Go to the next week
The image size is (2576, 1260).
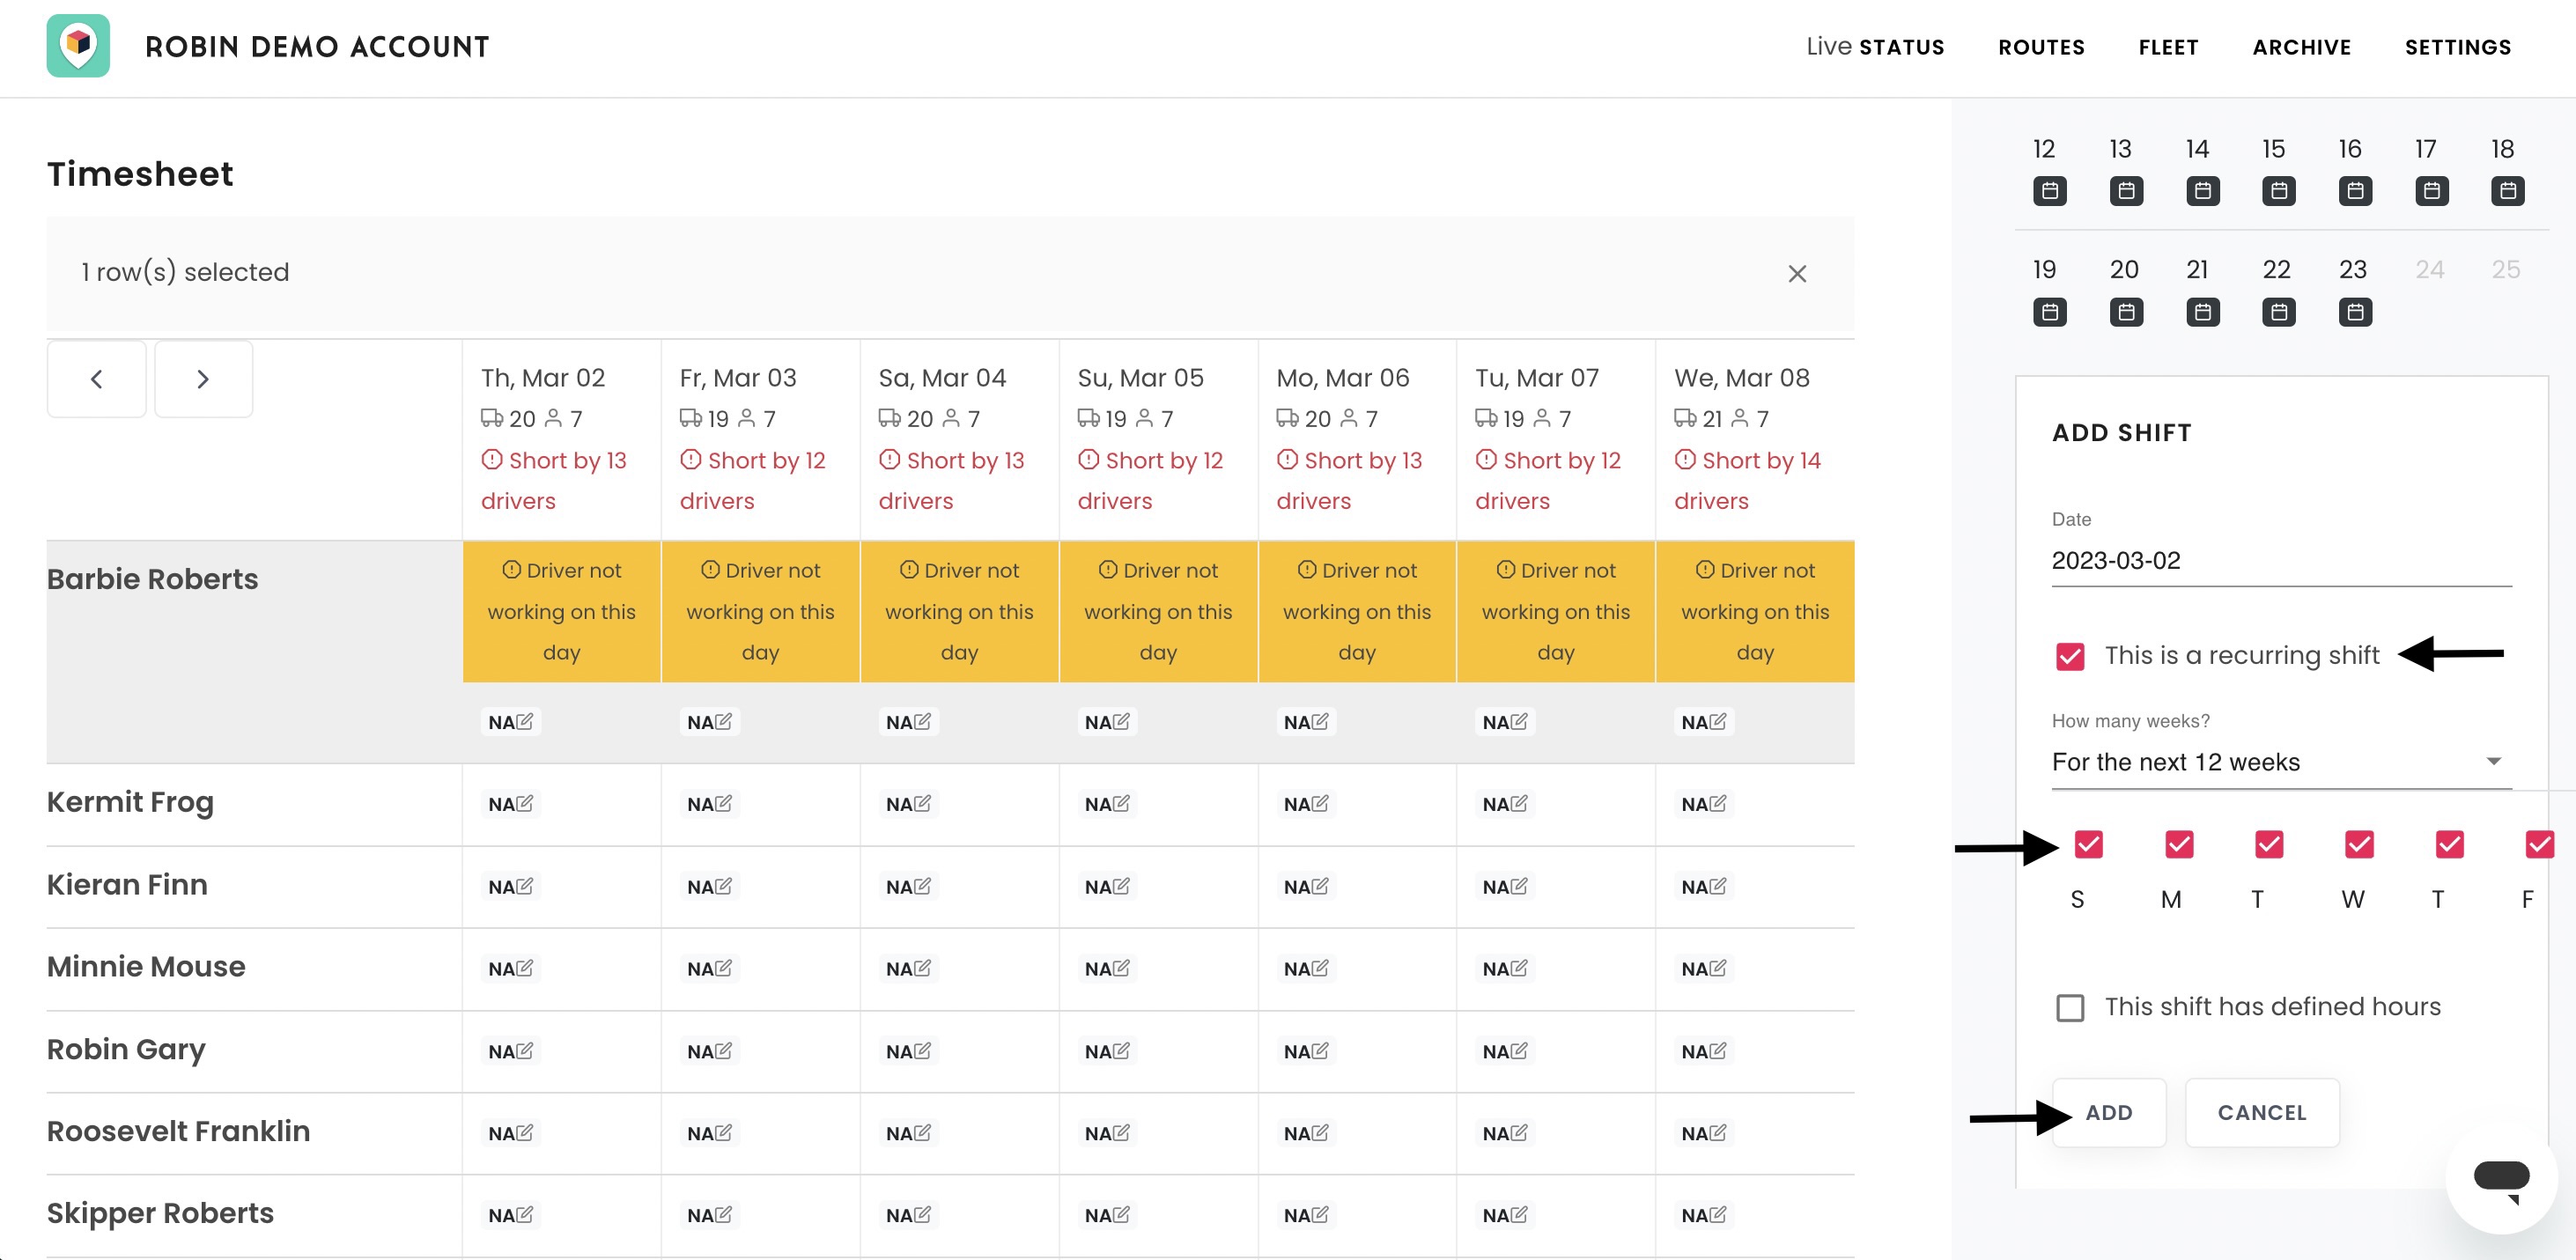pyautogui.click(x=203, y=379)
